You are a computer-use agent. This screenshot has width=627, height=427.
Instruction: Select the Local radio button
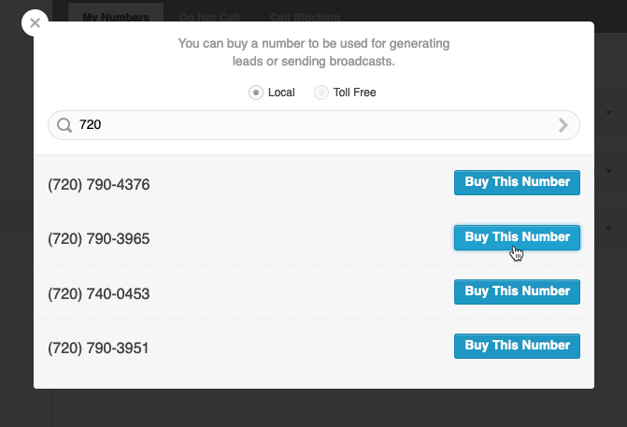[x=256, y=93]
